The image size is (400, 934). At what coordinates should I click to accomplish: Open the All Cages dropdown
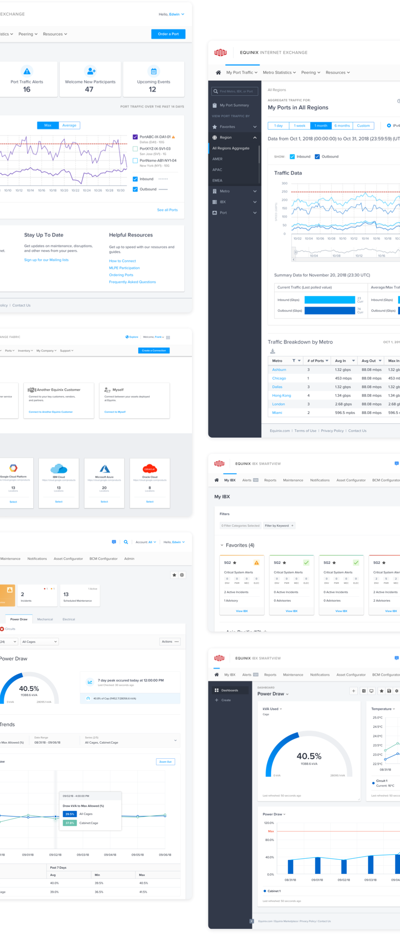click(x=39, y=642)
